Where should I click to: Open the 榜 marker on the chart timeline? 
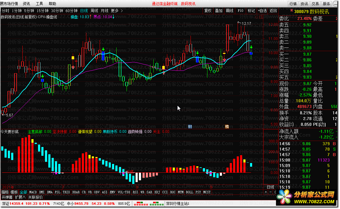tap(227, 127)
